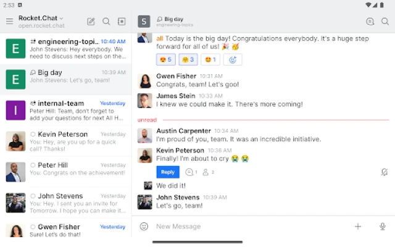The image size is (395, 247).
Task: Toggle the star-eyes reaction with count 1
Action: click(210, 59)
